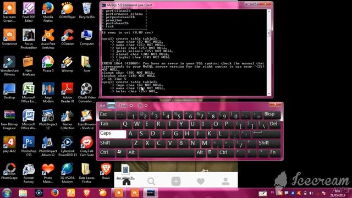The height and width of the screenshot is (198, 352).
Task: Open the Icecream Screen Recorder desktop shortcut
Action: click(9, 12)
